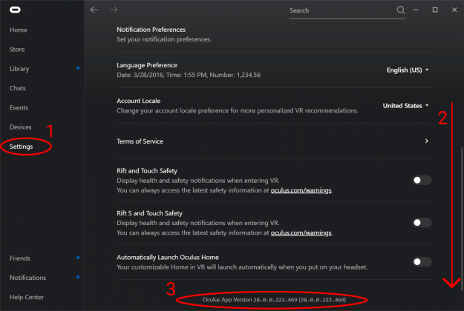Click the search magnifier icon
Viewport: 464px width, 311px height.
[x=402, y=10]
